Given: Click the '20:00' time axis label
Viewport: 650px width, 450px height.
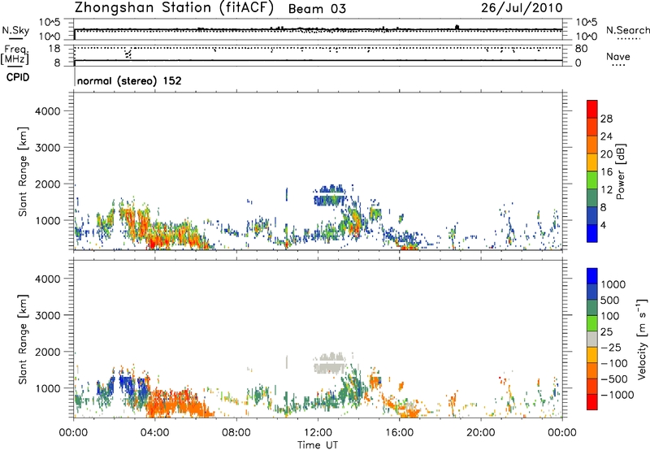Looking at the screenshot, I should (480, 433).
